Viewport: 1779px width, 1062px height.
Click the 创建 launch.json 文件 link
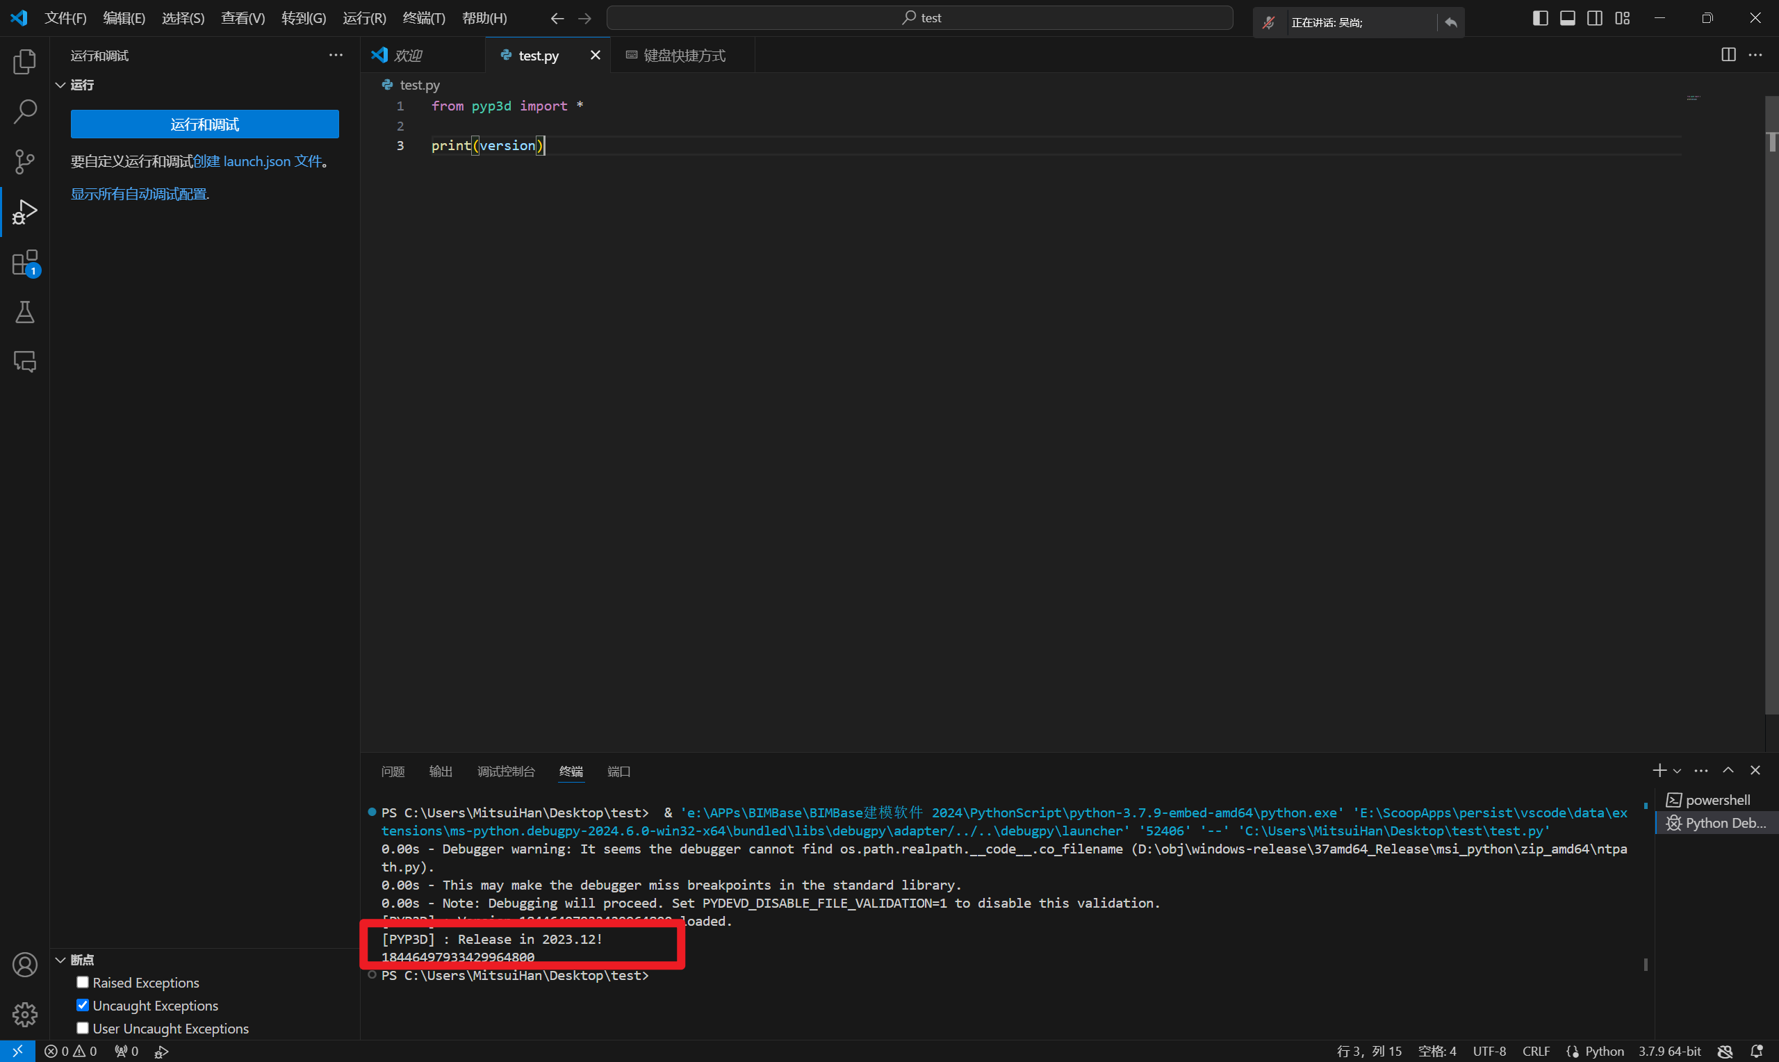pos(258,162)
